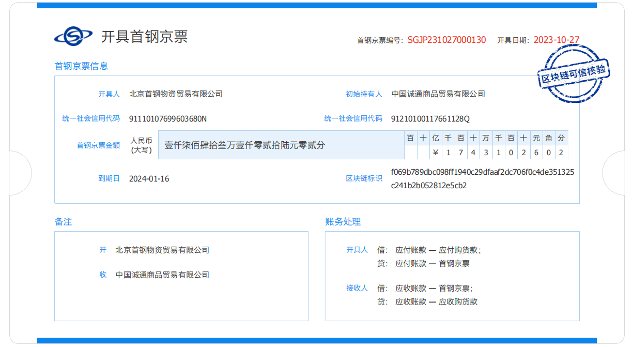Select the ticket number SGJP231027000130

coord(446,40)
